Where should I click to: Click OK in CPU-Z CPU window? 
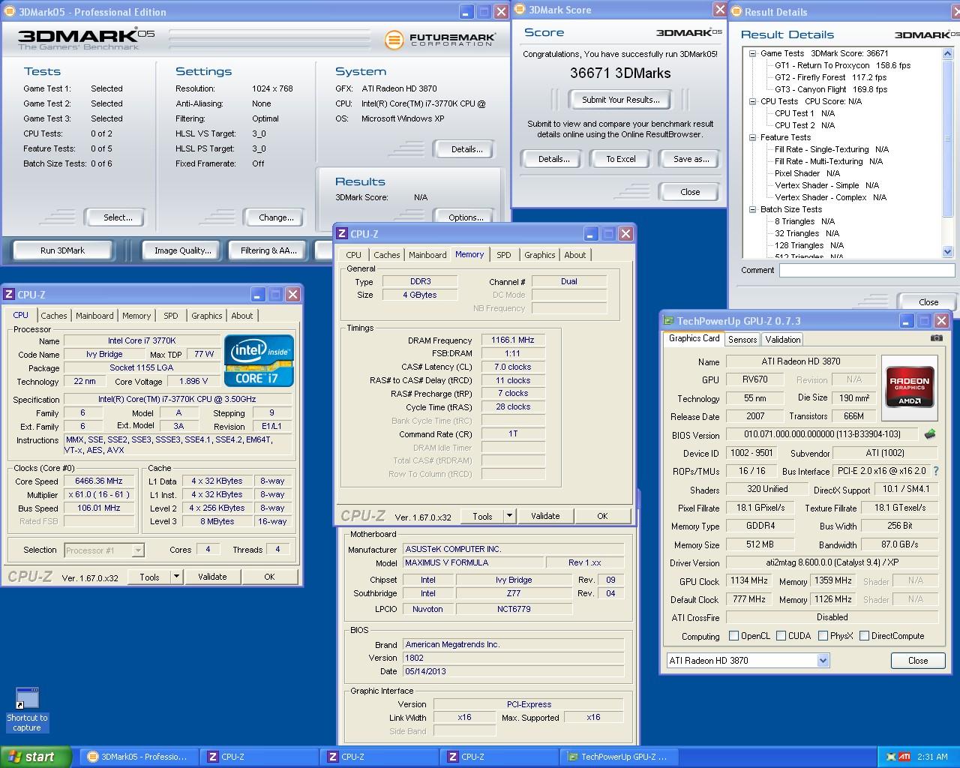(x=269, y=577)
